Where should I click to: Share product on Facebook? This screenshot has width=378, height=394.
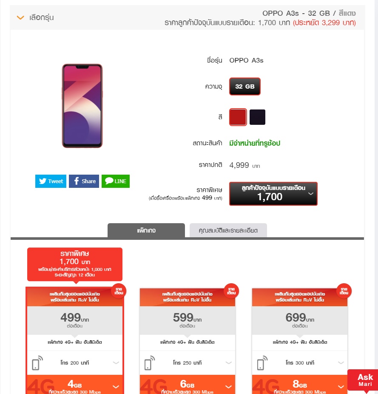tap(84, 181)
